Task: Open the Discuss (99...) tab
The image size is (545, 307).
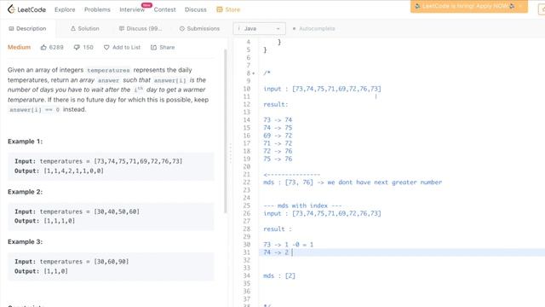Action: [x=141, y=28]
